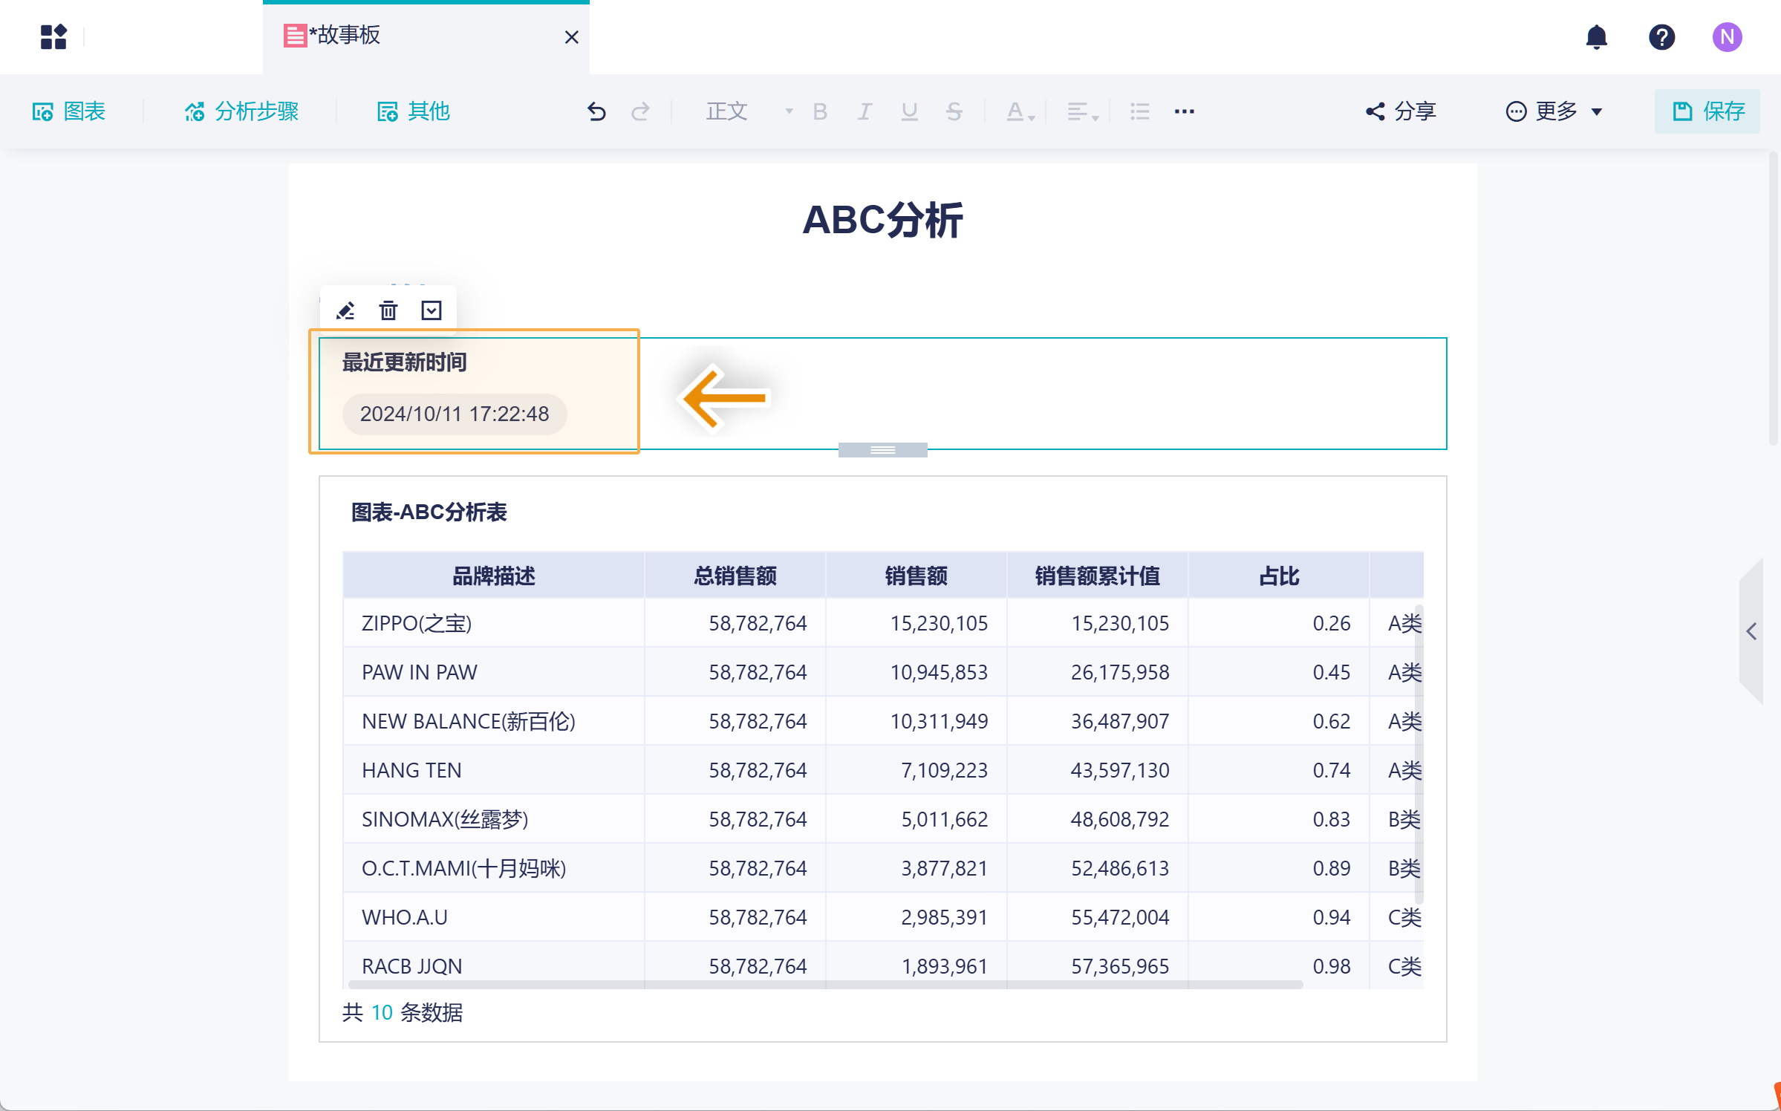The width and height of the screenshot is (1781, 1111).
Task: Undo the last action
Action: click(596, 111)
